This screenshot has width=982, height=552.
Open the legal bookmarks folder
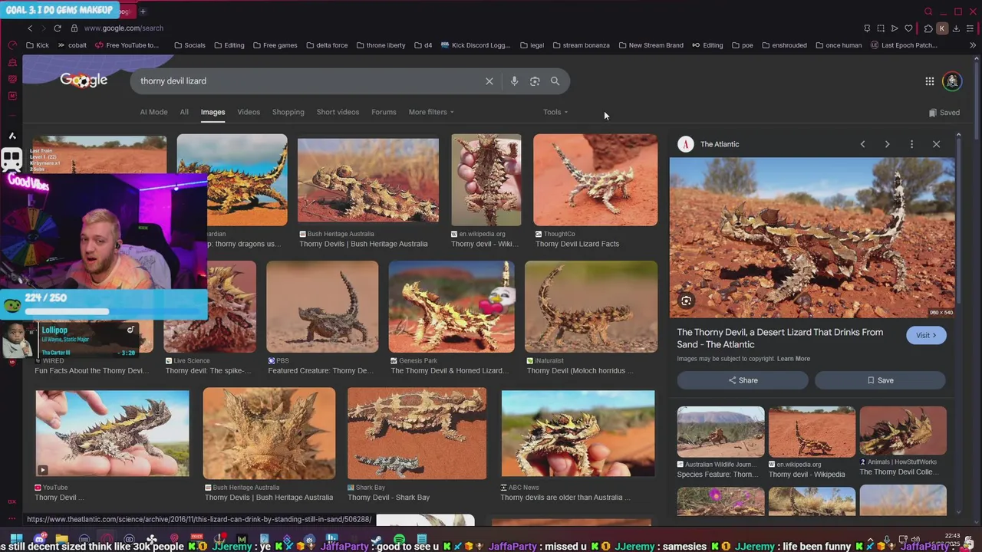click(x=532, y=45)
